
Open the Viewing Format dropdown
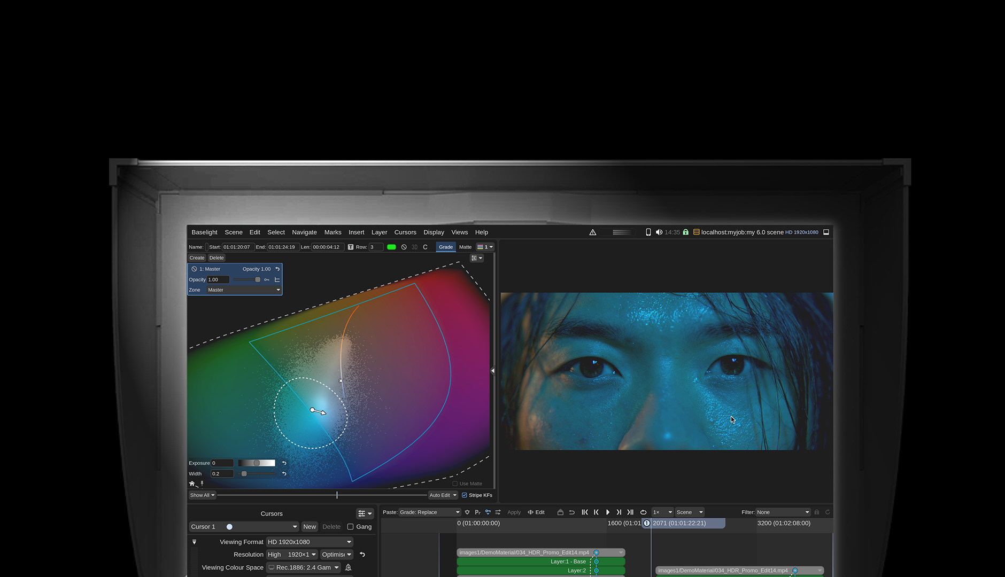click(310, 542)
